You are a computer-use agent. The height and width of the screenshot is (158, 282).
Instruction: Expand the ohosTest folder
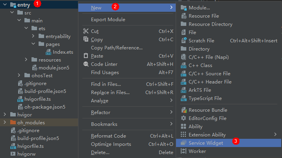coord(19,75)
